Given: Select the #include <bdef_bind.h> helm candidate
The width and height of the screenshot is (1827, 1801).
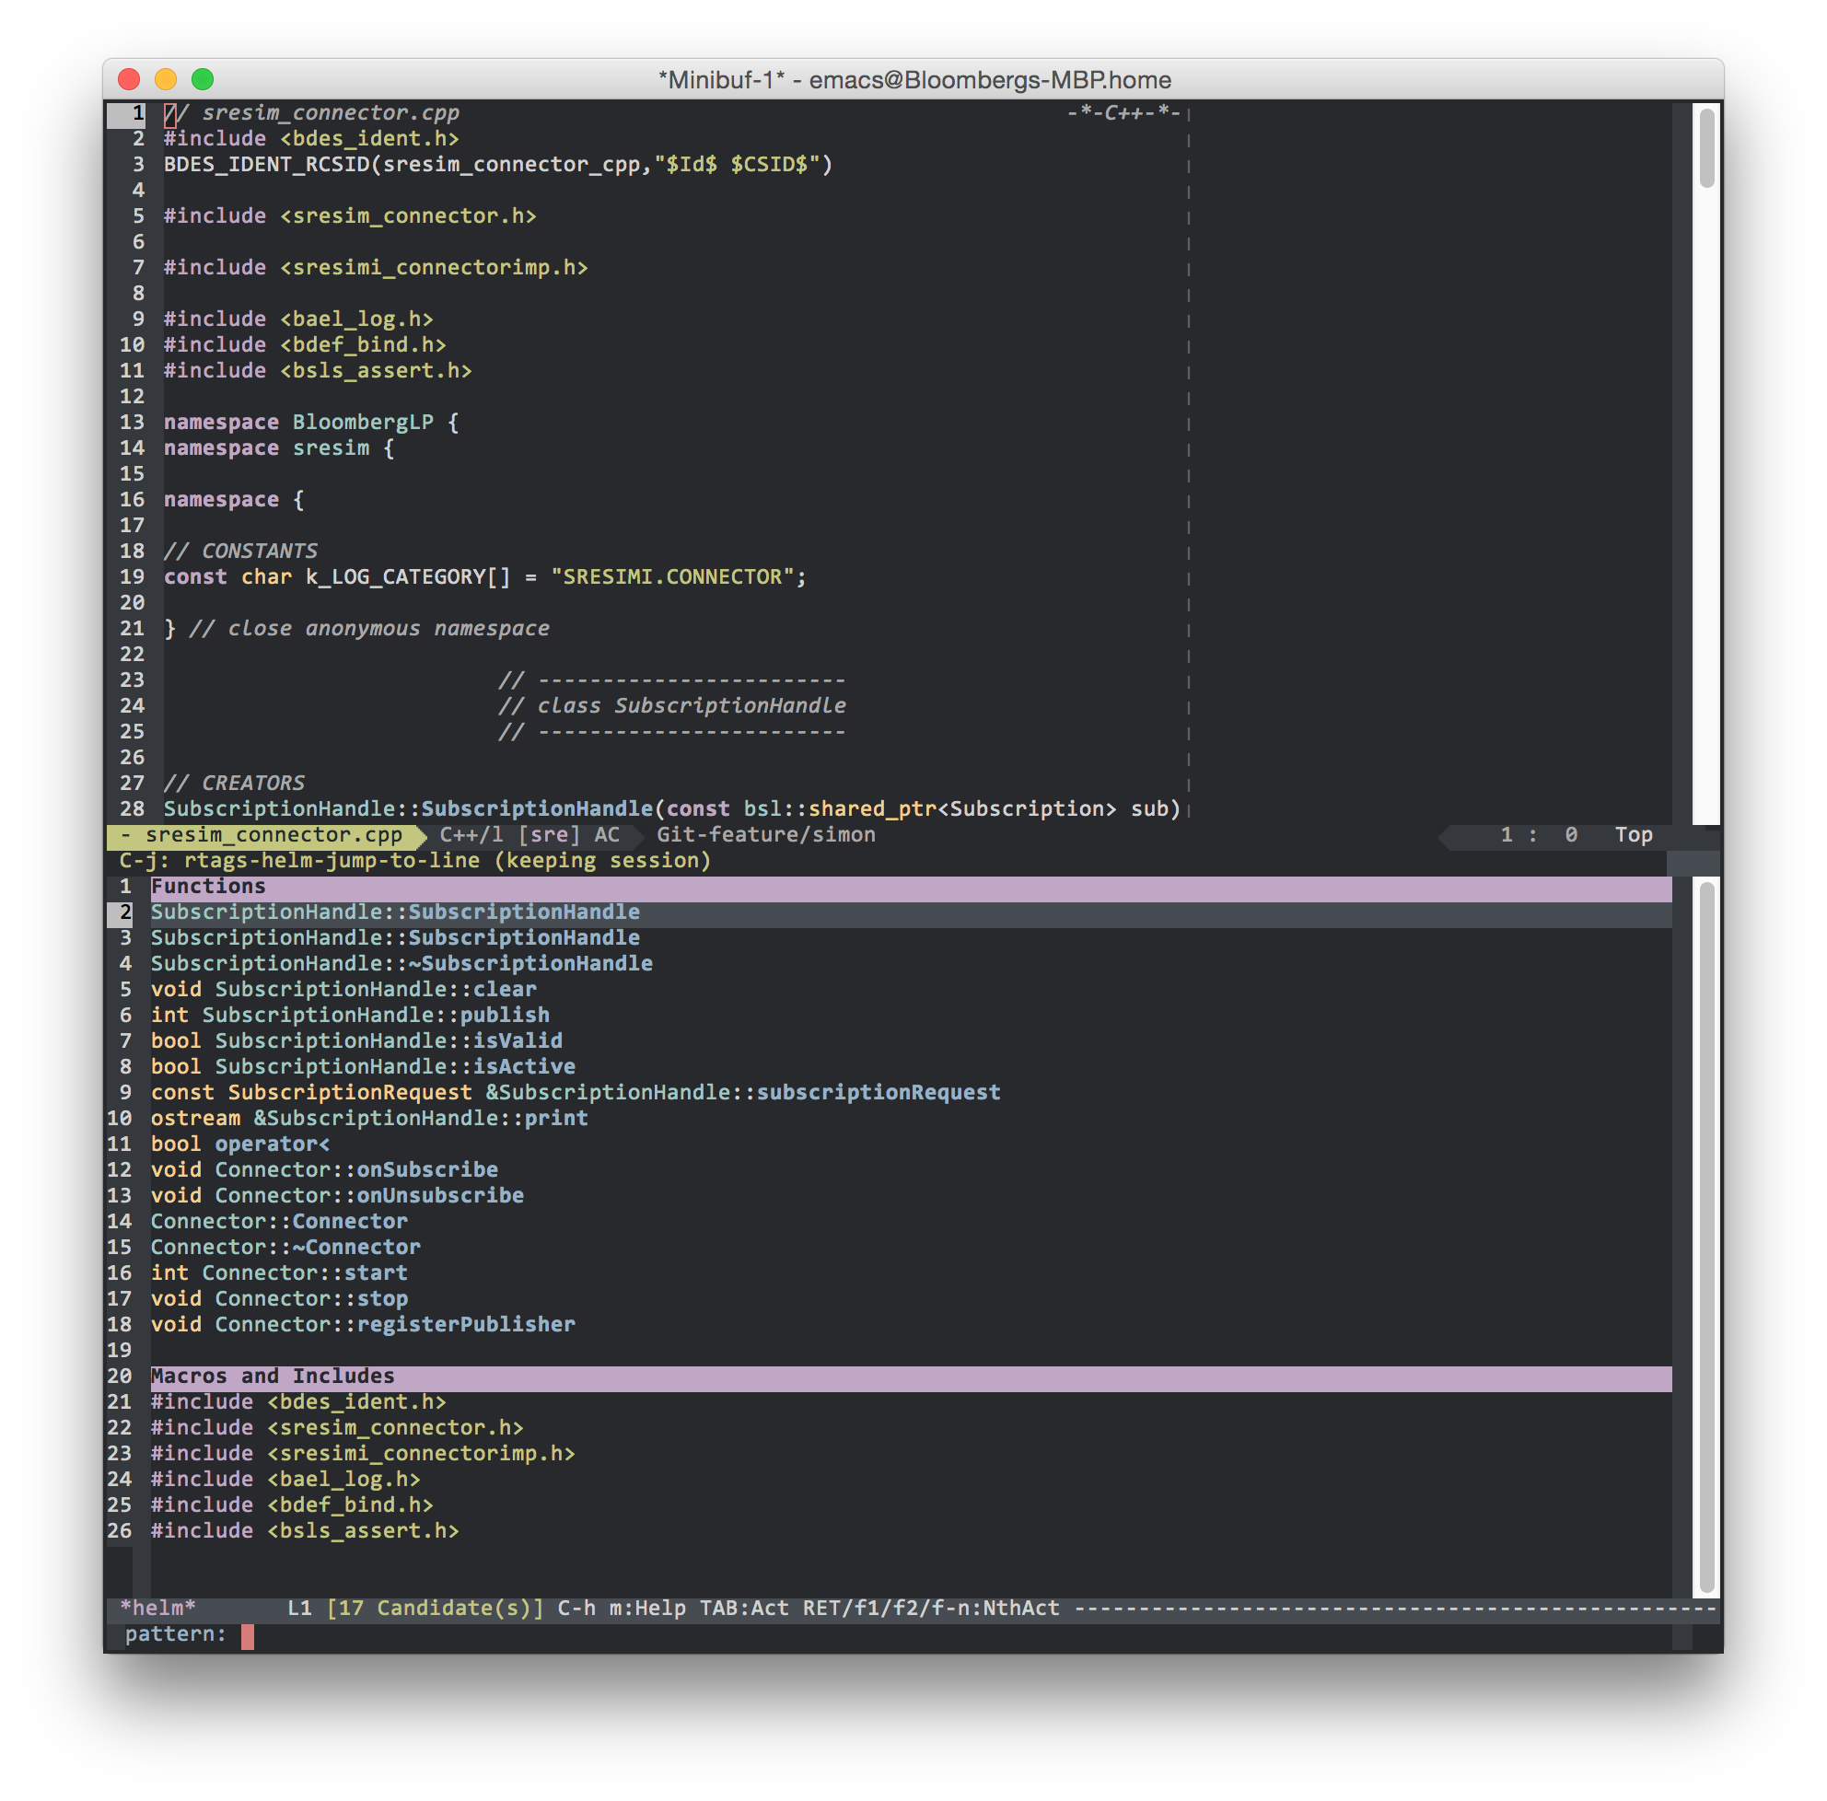Looking at the screenshot, I should coord(292,1505).
